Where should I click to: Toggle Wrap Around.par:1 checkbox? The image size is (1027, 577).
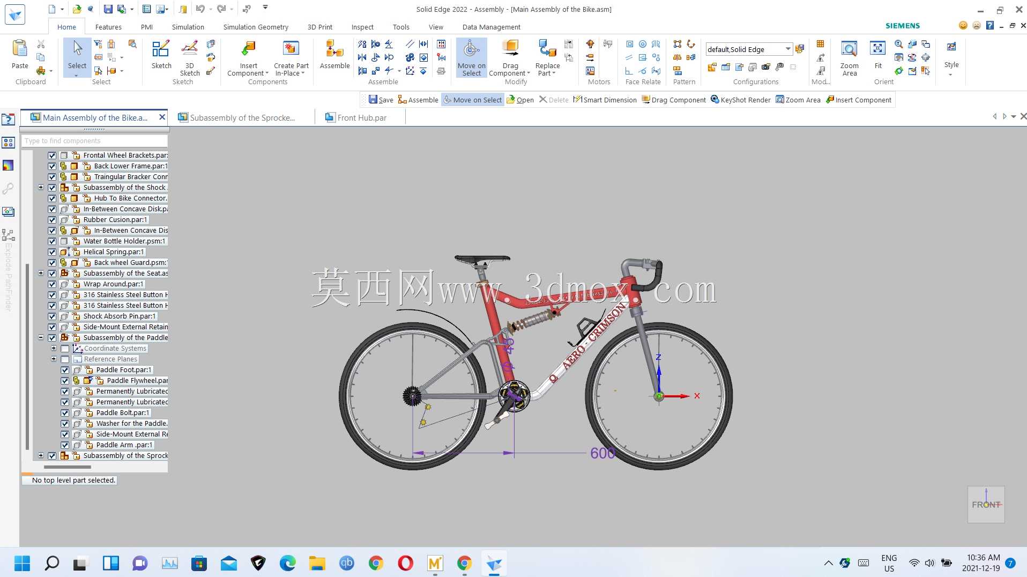(52, 284)
